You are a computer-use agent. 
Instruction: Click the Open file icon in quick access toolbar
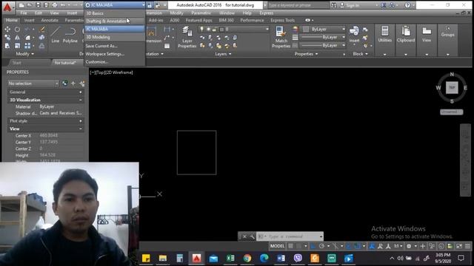[x=30, y=5]
